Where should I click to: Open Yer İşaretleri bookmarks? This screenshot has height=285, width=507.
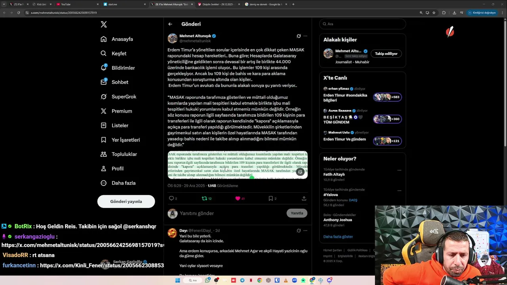tap(120, 140)
